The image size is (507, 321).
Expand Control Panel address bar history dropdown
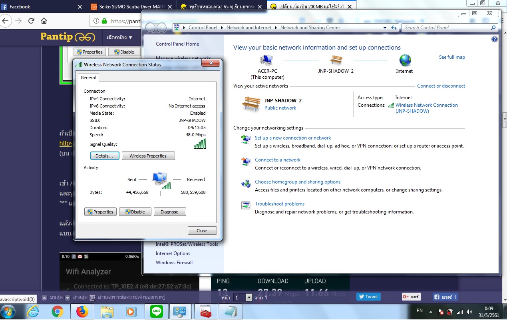pos(385,28)
